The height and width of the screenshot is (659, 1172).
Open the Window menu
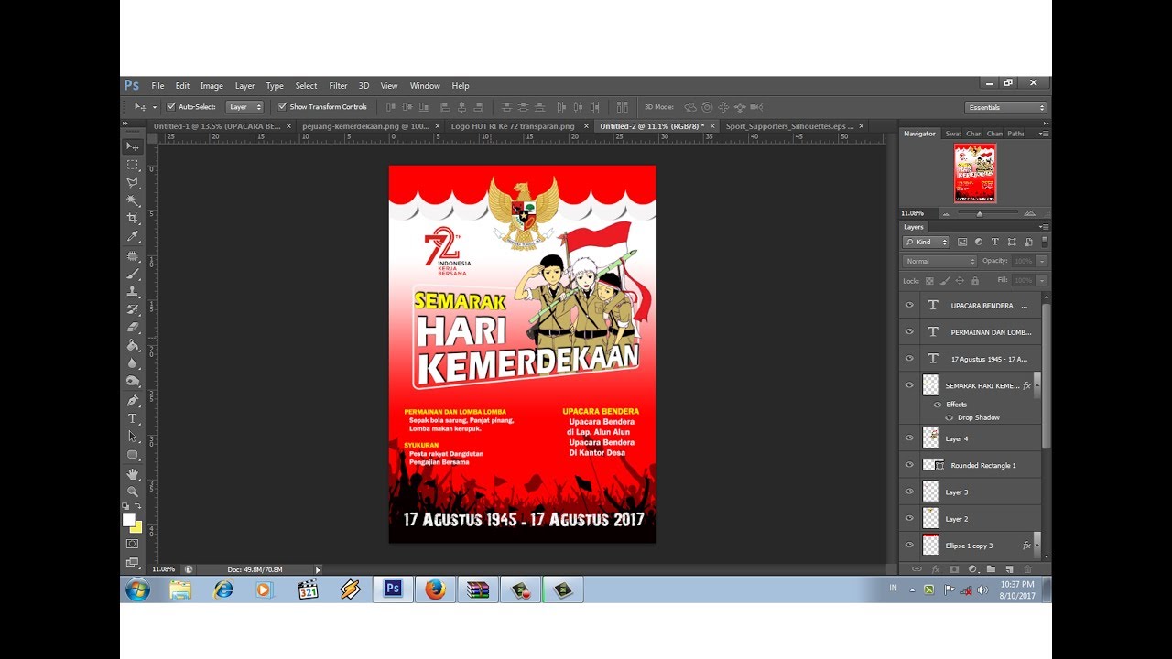pyautogui.click(x=425, y=86)
